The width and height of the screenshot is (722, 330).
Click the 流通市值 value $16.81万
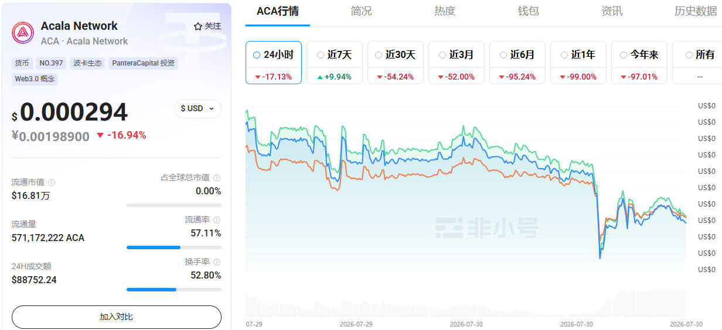[31, 195]
